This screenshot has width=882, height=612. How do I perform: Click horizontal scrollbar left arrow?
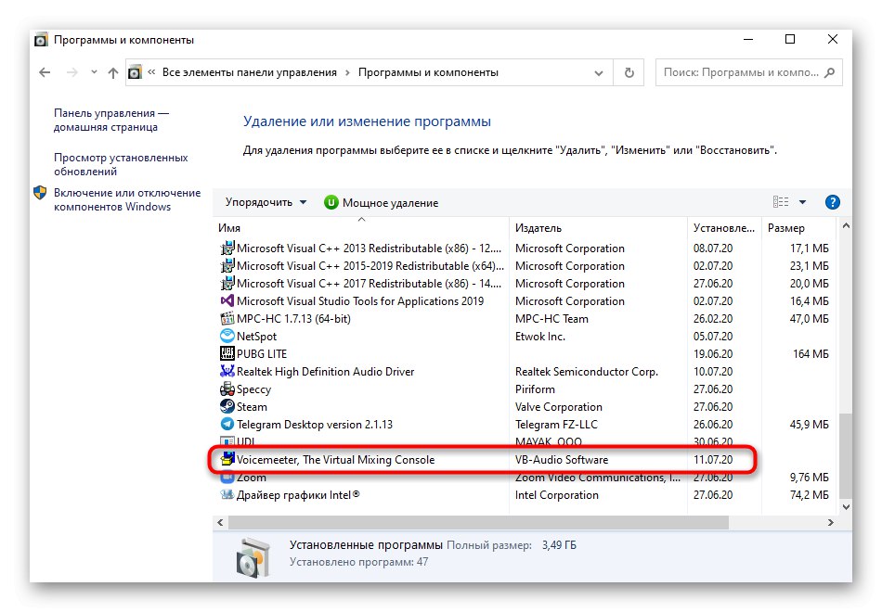(x=221, y=523)
